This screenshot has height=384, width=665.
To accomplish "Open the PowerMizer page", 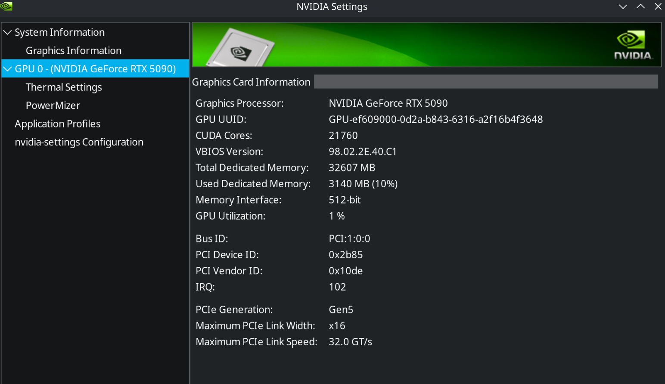I will tap(53, 105).
